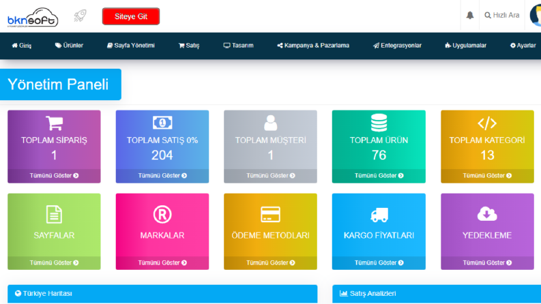Show all under Toplam Satış
Viewport: 541px width, 304px height.
pos(162,176)
